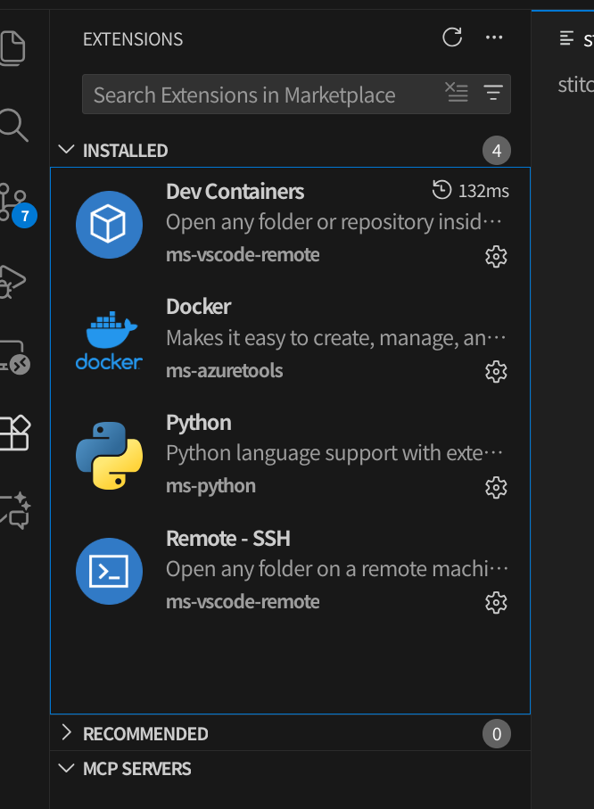The width and height of the screenshot is (594, 809).
Task: Clear the extensions search results
Action: tap(456, 93)
